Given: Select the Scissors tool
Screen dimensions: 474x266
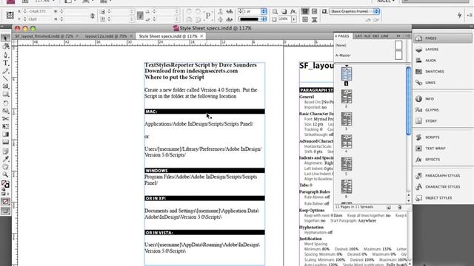Looking at the screenshot, I should [x=5, y=118].
